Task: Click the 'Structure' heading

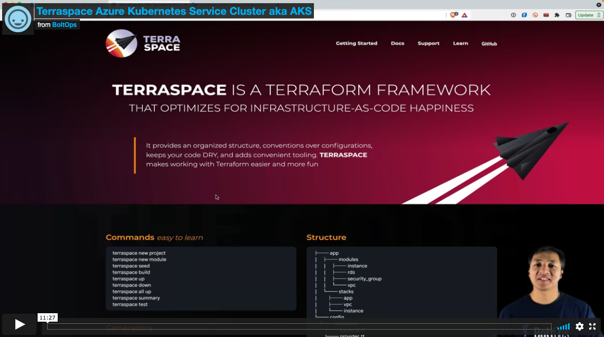Action: [326, 238]
